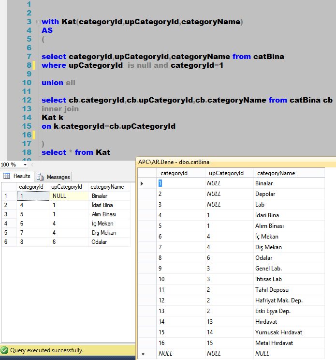The image size is (336, 360).
Task: Click the upCategoryId column header in Results
Action: (69, 187)
